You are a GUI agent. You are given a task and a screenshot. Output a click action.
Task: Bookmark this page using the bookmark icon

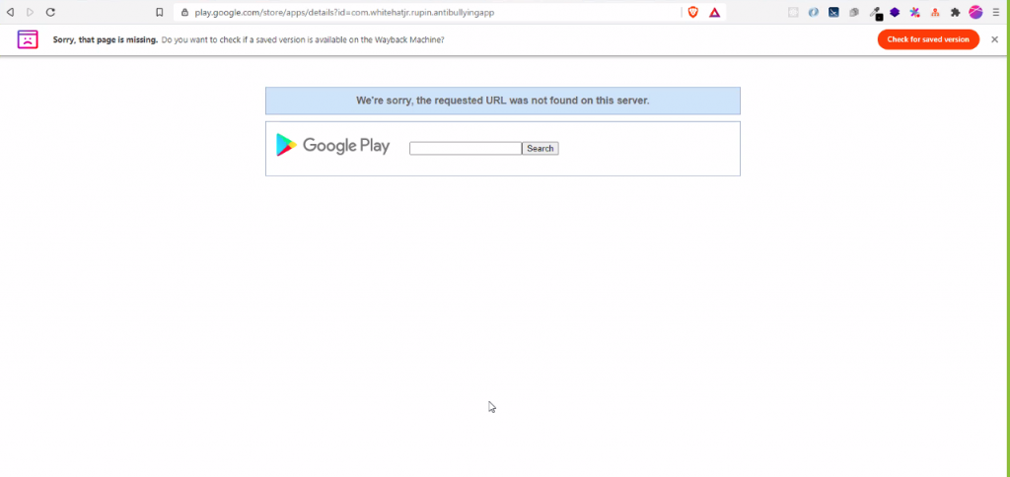click(160, 12)
